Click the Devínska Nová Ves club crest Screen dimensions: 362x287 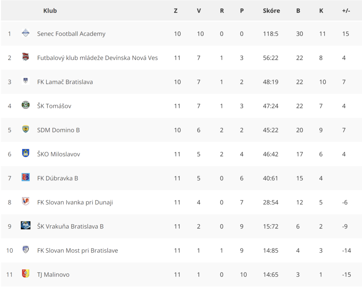(x=25, y=57)
